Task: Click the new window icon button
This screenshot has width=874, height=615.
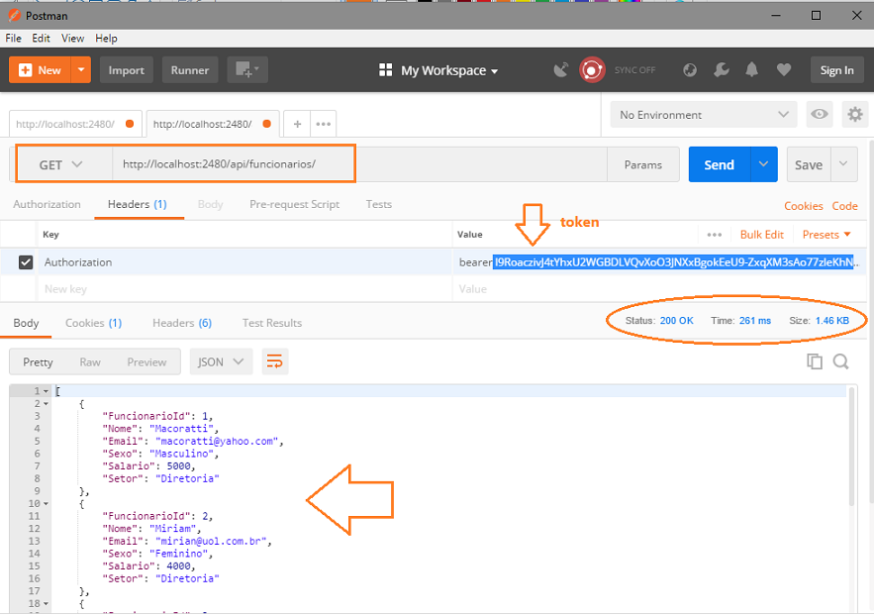Action: [247, 70]
